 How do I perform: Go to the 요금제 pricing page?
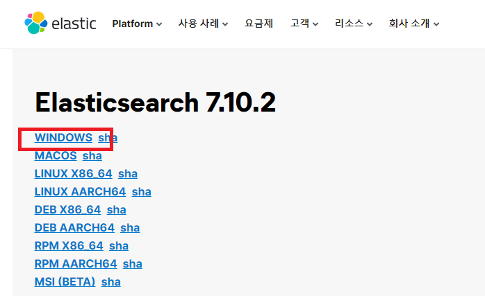[258, 24]
